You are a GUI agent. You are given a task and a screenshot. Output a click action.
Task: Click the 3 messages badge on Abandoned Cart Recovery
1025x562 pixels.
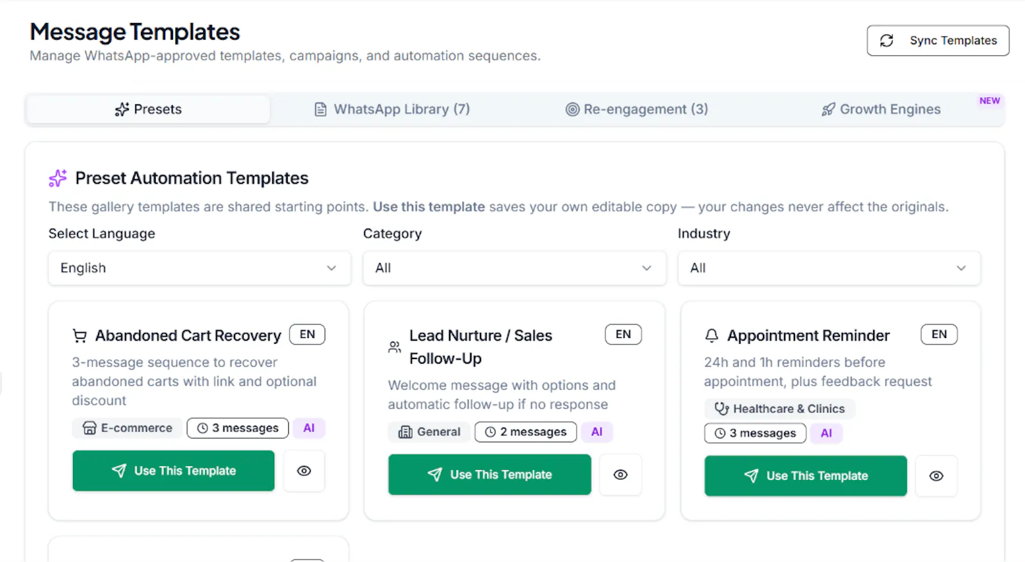click(238, 428)
